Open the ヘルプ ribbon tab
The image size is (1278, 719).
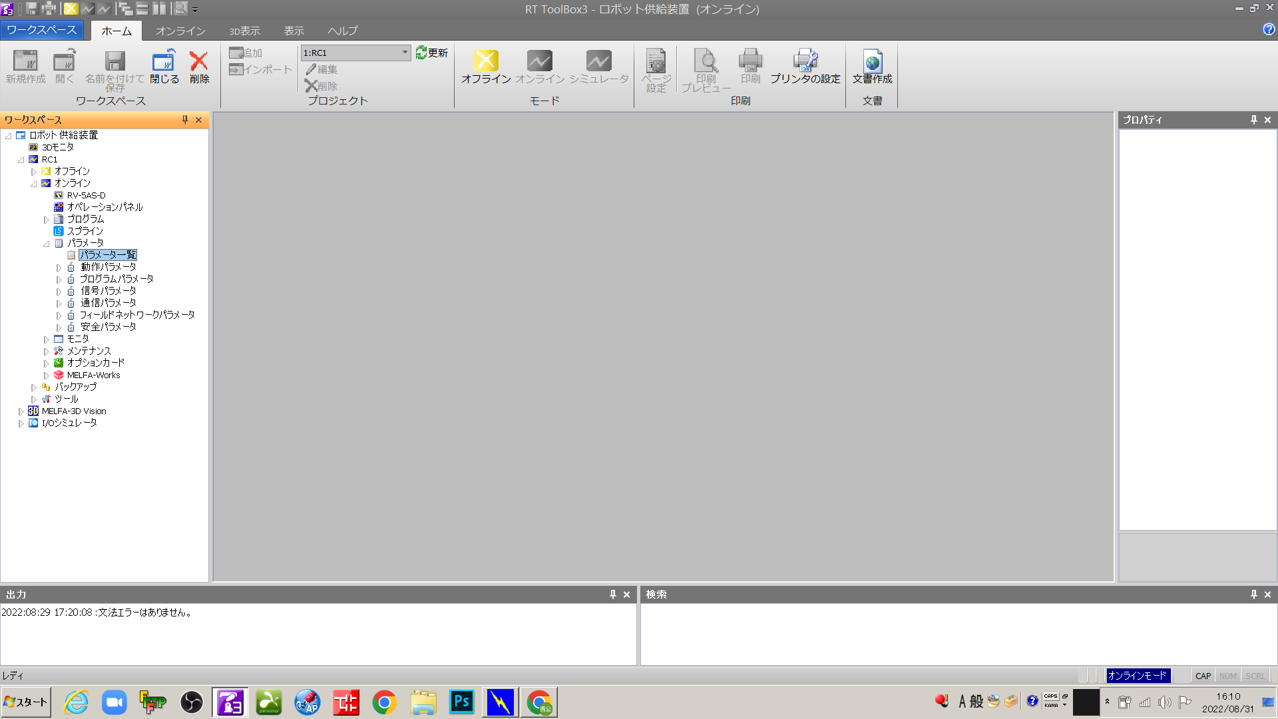coord(342,31)
